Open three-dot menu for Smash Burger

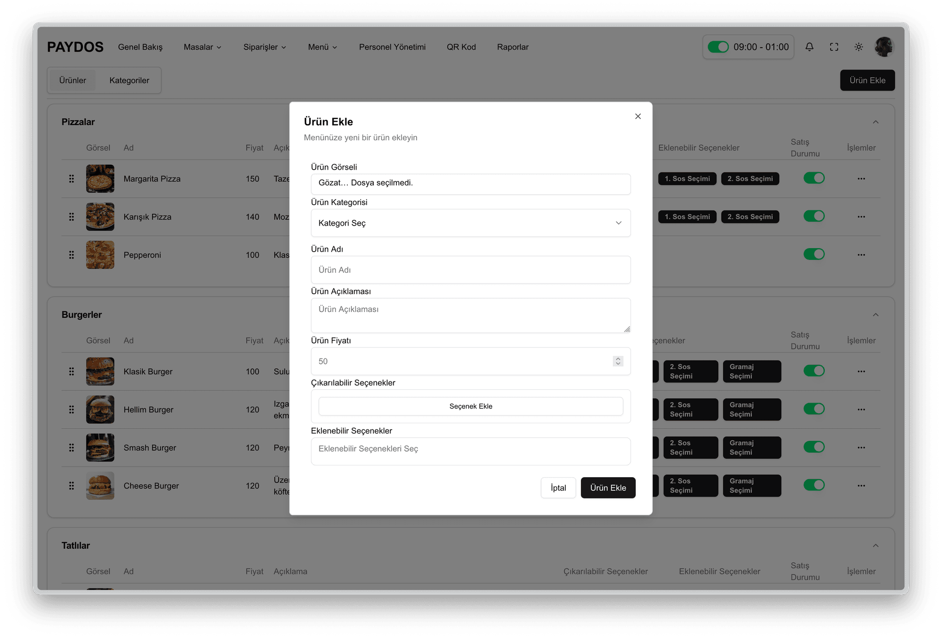coord(861,448)
